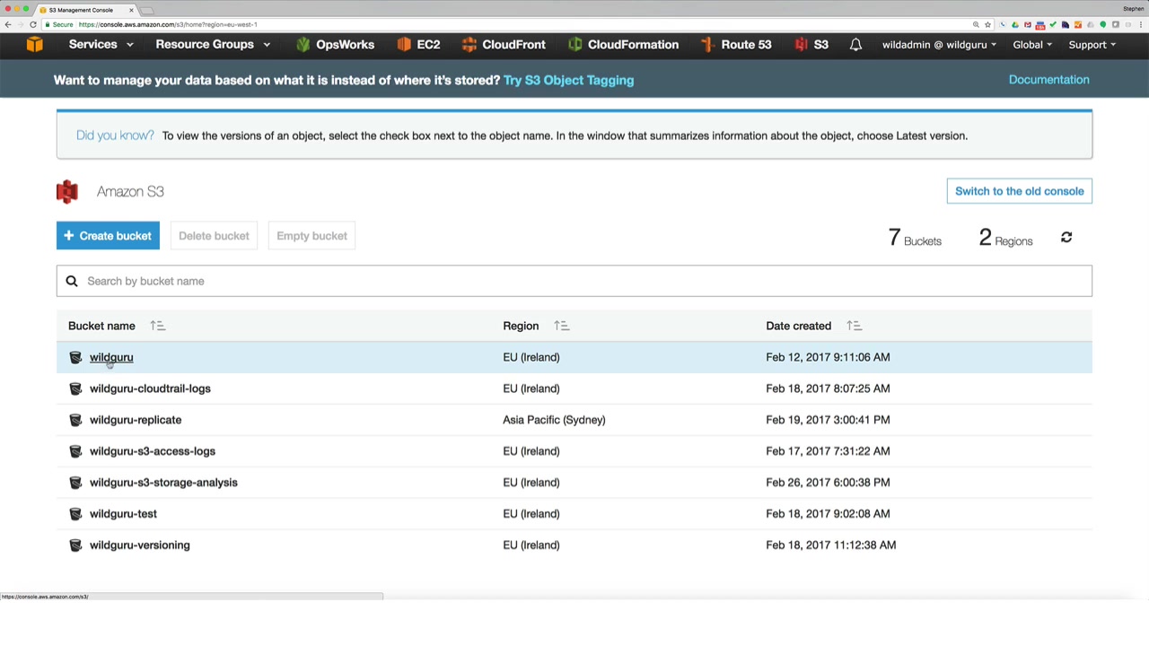Click the AWS orange cube home logo

pyautogui.click(x=34, y=44)
